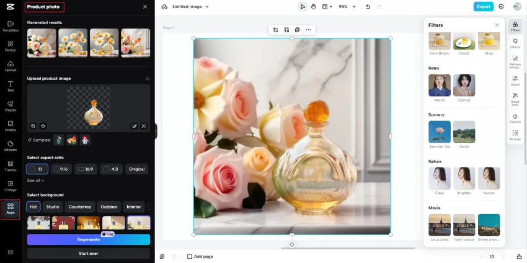Image resolution: width=527 pixels, height=263 pixels.
Task: Open the Stickers sidebar panel
Action: coord(11,146)
